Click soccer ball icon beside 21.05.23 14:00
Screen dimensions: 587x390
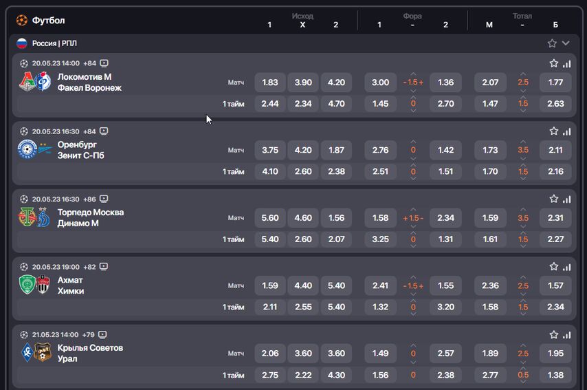(24, 334)
